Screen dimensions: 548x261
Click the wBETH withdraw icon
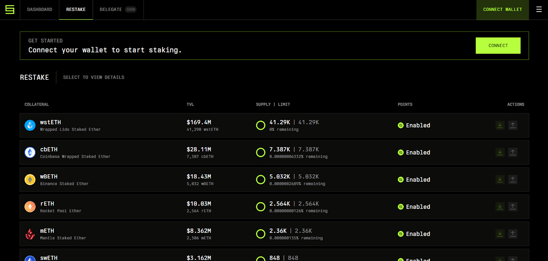tap(513, 179)
